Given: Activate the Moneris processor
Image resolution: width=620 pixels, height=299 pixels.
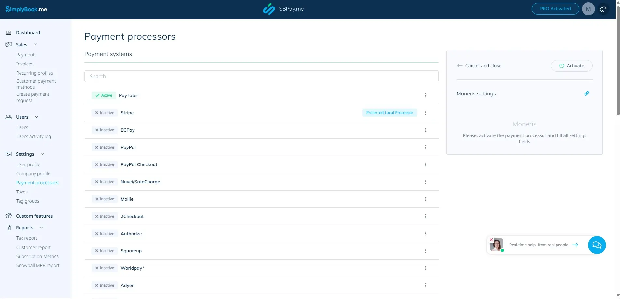Looking at the screenshot, I should pyautogui.click(x=571, y=66).
